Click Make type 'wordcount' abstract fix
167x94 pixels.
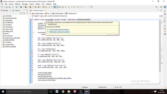(x=59, y=32)
